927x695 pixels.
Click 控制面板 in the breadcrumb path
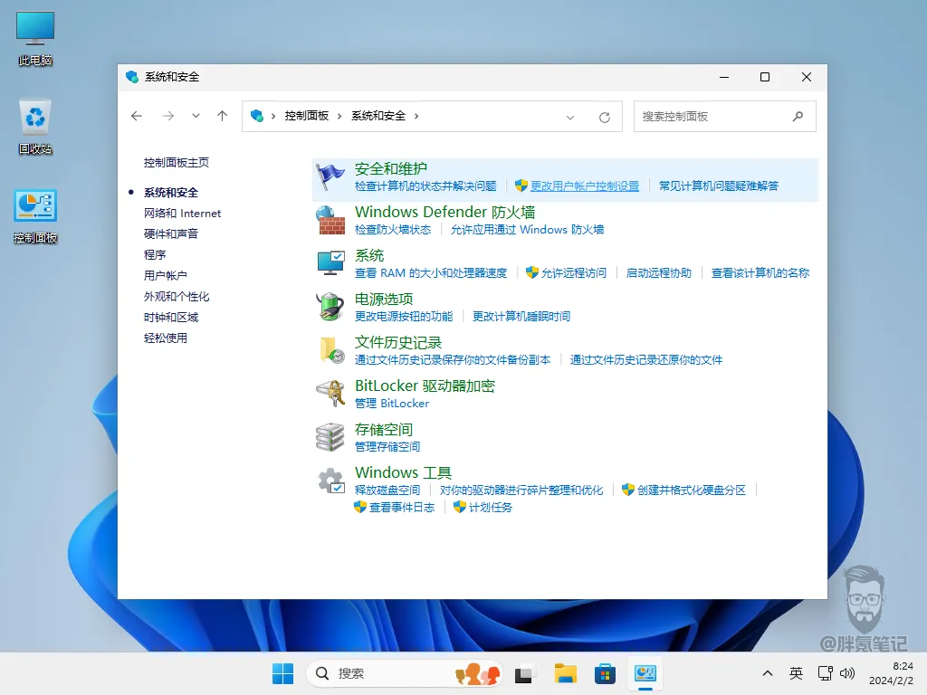coord(306,116)
